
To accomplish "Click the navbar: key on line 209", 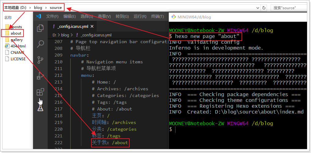I will tap(79, 55).
